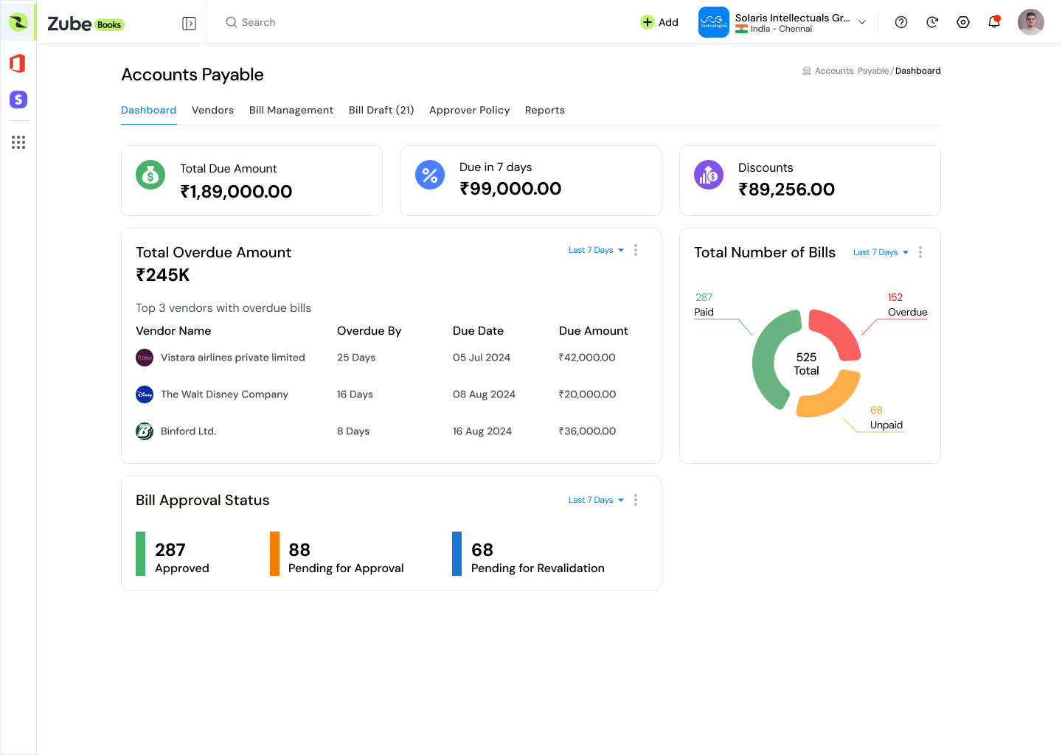Click the green Approved status bar
The image size is (1062, 755).
click(x=141, y=554)
